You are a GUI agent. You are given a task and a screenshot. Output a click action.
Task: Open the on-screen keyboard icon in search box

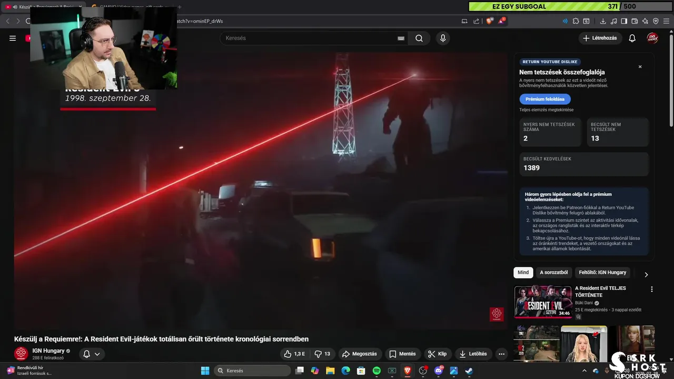pos(401,38)
